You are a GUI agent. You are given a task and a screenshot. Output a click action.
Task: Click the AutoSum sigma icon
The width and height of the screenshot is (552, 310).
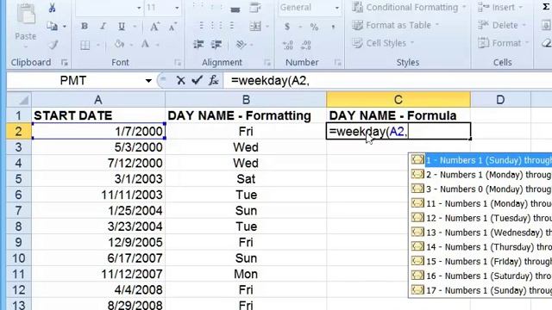click(x=546, y=8)
